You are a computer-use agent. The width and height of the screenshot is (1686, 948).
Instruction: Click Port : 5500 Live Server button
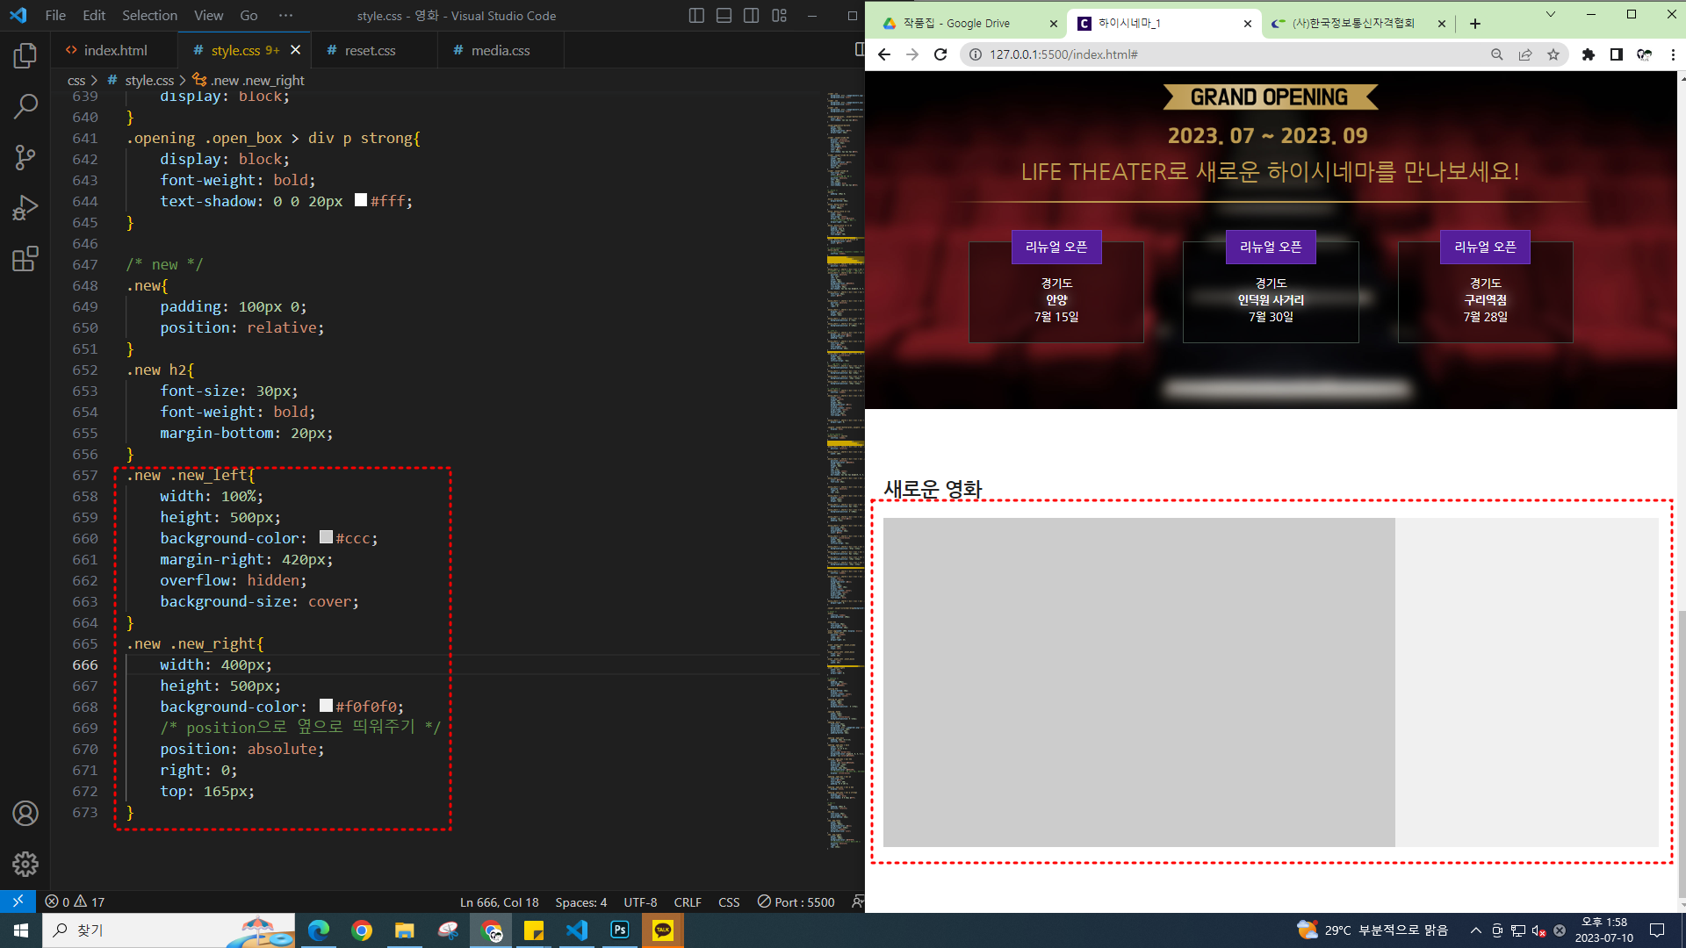tap(796, 902)
